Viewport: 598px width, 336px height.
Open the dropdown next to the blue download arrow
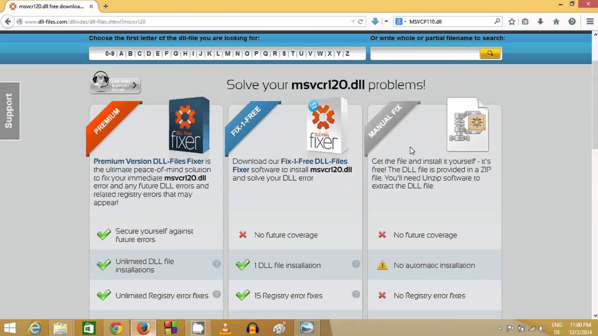[386, 21]
